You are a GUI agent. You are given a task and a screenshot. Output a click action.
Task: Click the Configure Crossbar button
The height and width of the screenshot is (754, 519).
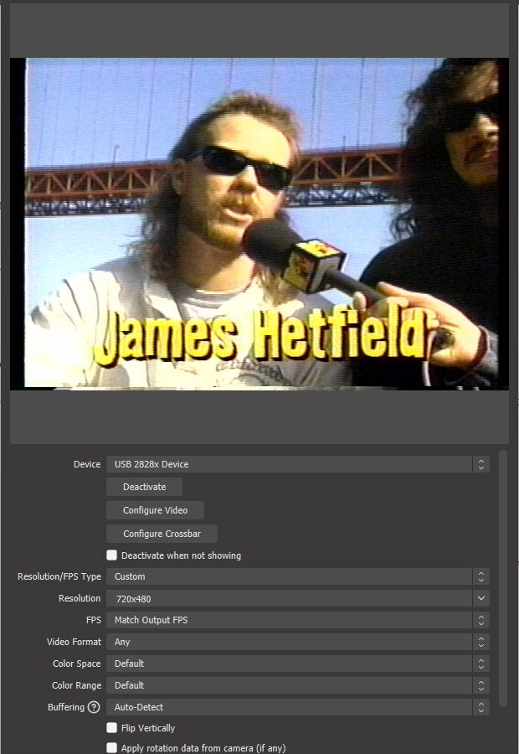(162, 534)
